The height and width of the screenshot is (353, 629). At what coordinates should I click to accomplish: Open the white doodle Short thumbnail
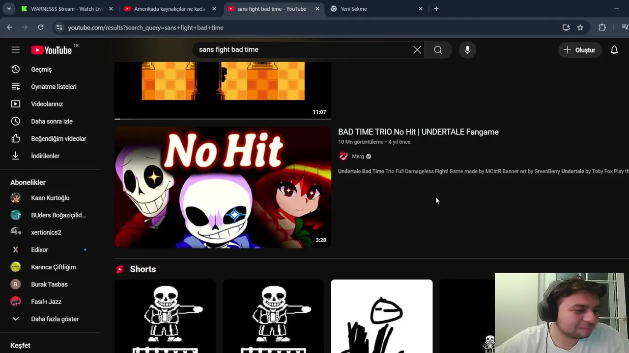(x=382, y=316)
